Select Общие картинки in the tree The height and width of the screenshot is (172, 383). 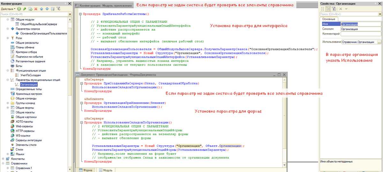click(26, 117)
